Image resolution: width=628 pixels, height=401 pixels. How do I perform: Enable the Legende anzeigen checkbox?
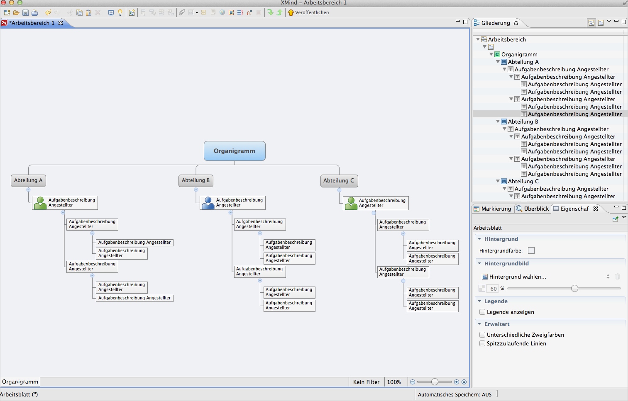point(482,312)
